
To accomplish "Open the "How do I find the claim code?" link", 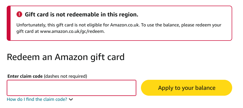I will pyautogui.click(x=37, y=99).
